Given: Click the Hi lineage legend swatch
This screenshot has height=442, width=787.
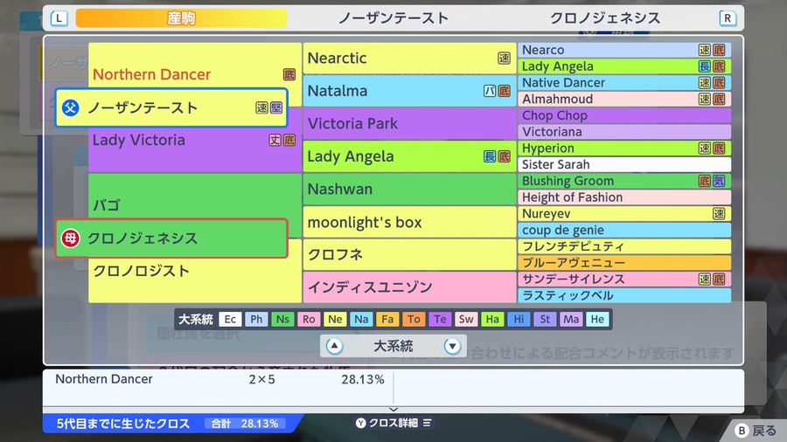Looking at the screenshot, I should point(519,319).
